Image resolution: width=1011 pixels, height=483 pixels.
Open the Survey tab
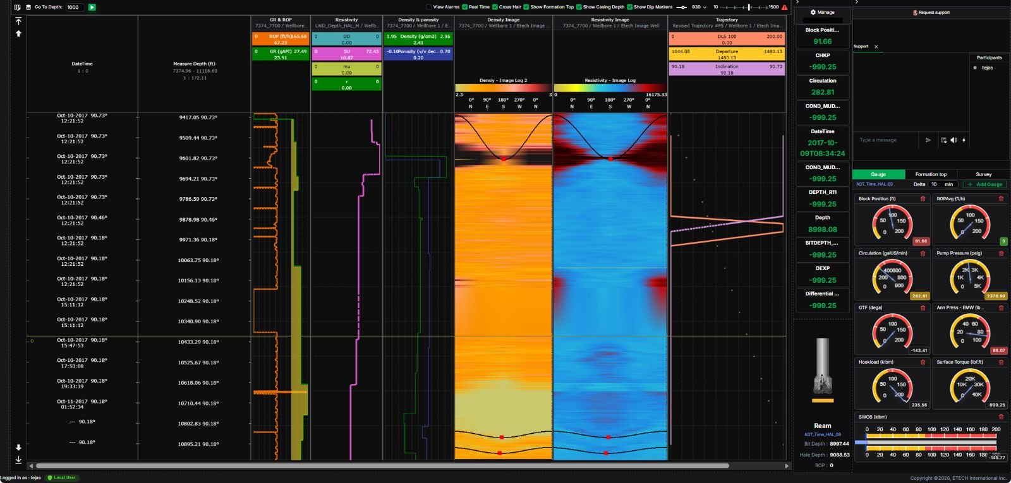[x=983, y=174]
